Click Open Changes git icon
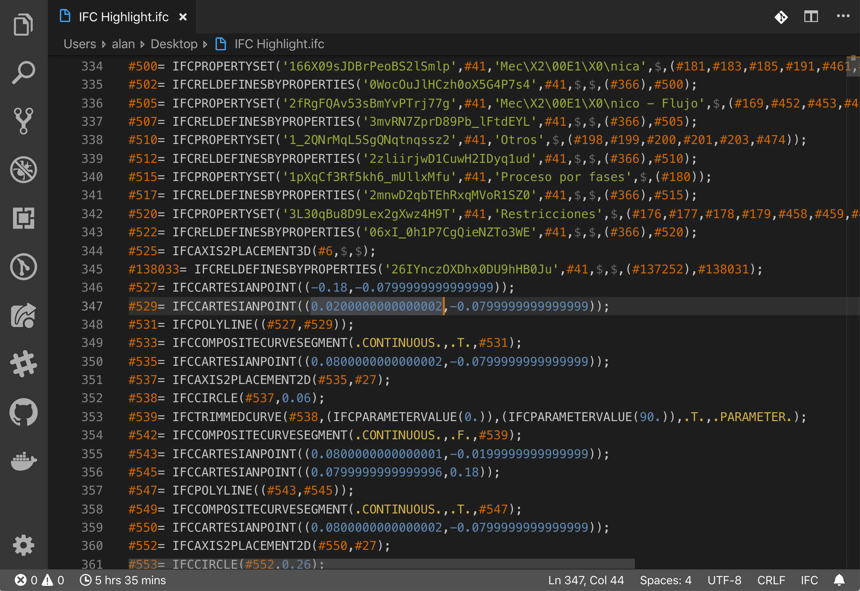The image size is (860, 591). (781, 17)
